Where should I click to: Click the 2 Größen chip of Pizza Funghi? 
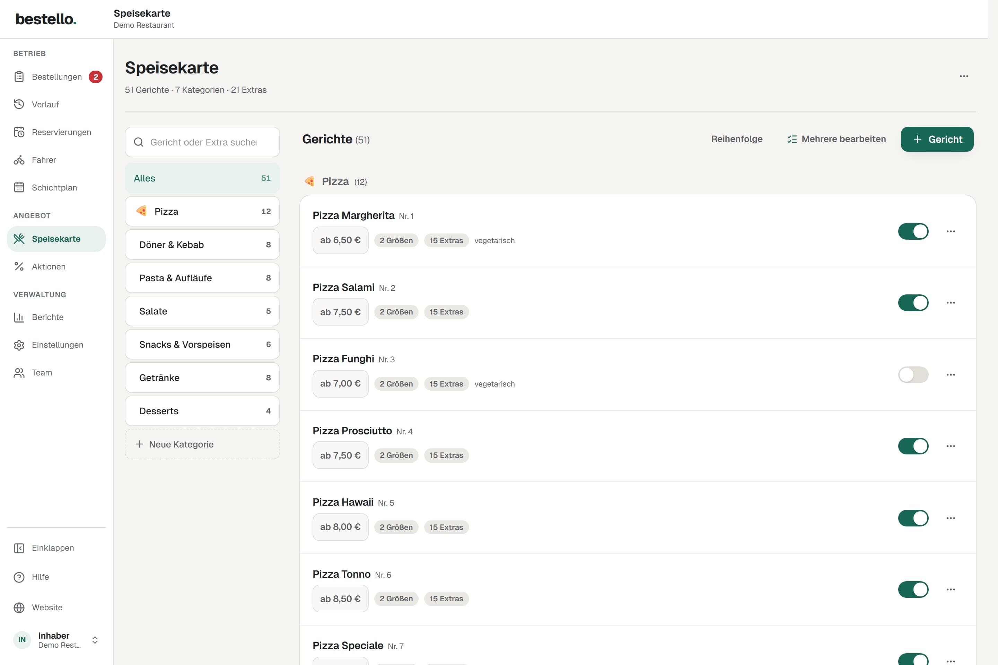396,384
